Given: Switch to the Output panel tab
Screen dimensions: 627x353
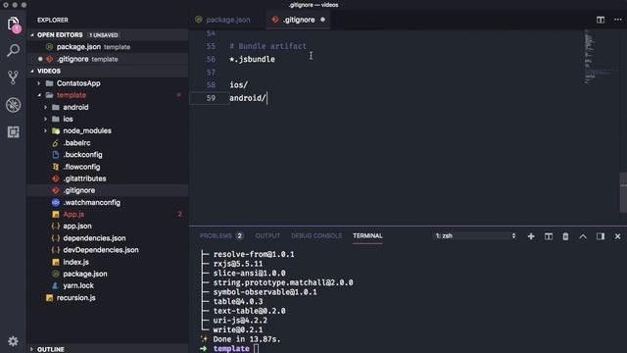Looking at the screenshot, I should 267,235.
